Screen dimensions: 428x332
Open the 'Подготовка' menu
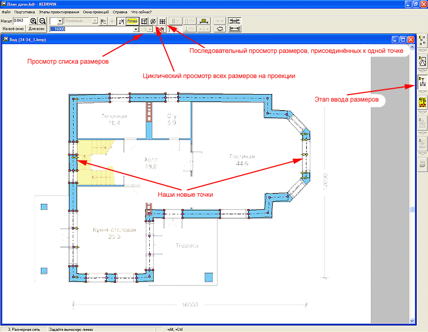(x=25, y=12)
